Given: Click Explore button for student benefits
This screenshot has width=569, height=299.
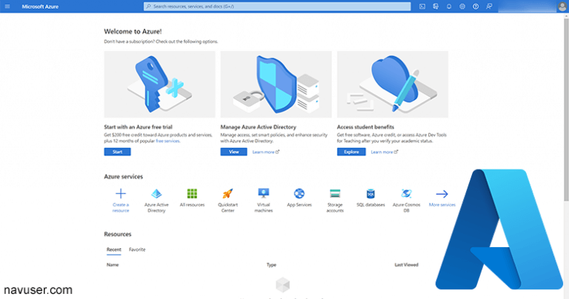Looking at the screenshot, I should pyautogui.click(x=351, y=152).
